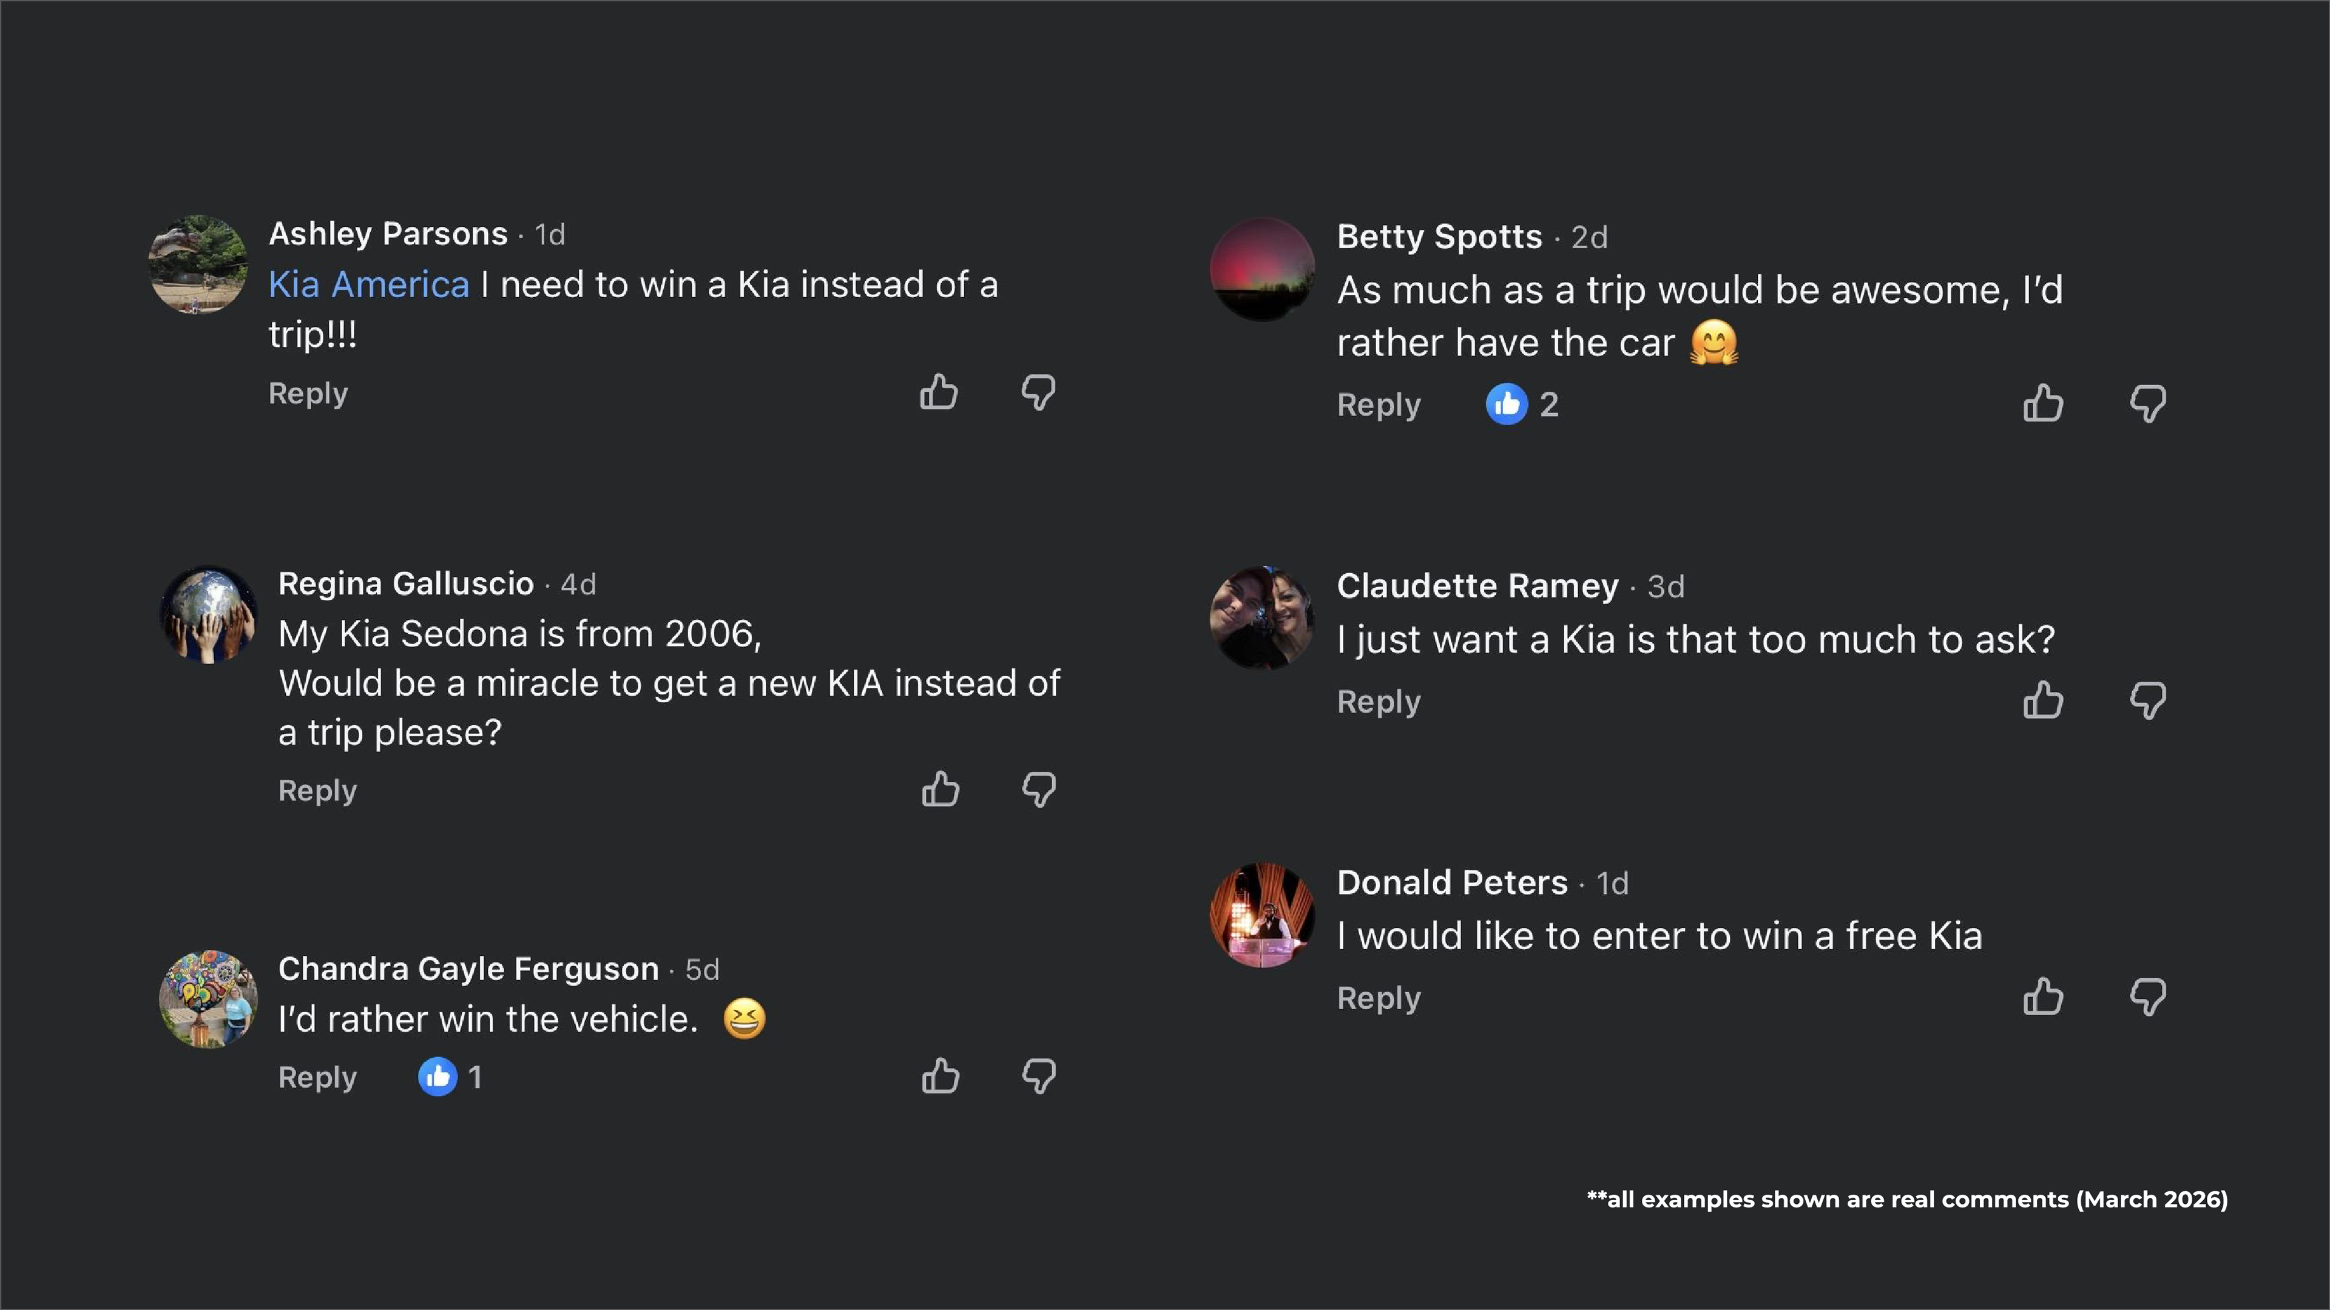Screen dimensions: 2330x1310
Task: Thumbs down Betty Spotts' comment
Action: point(2148,403)
